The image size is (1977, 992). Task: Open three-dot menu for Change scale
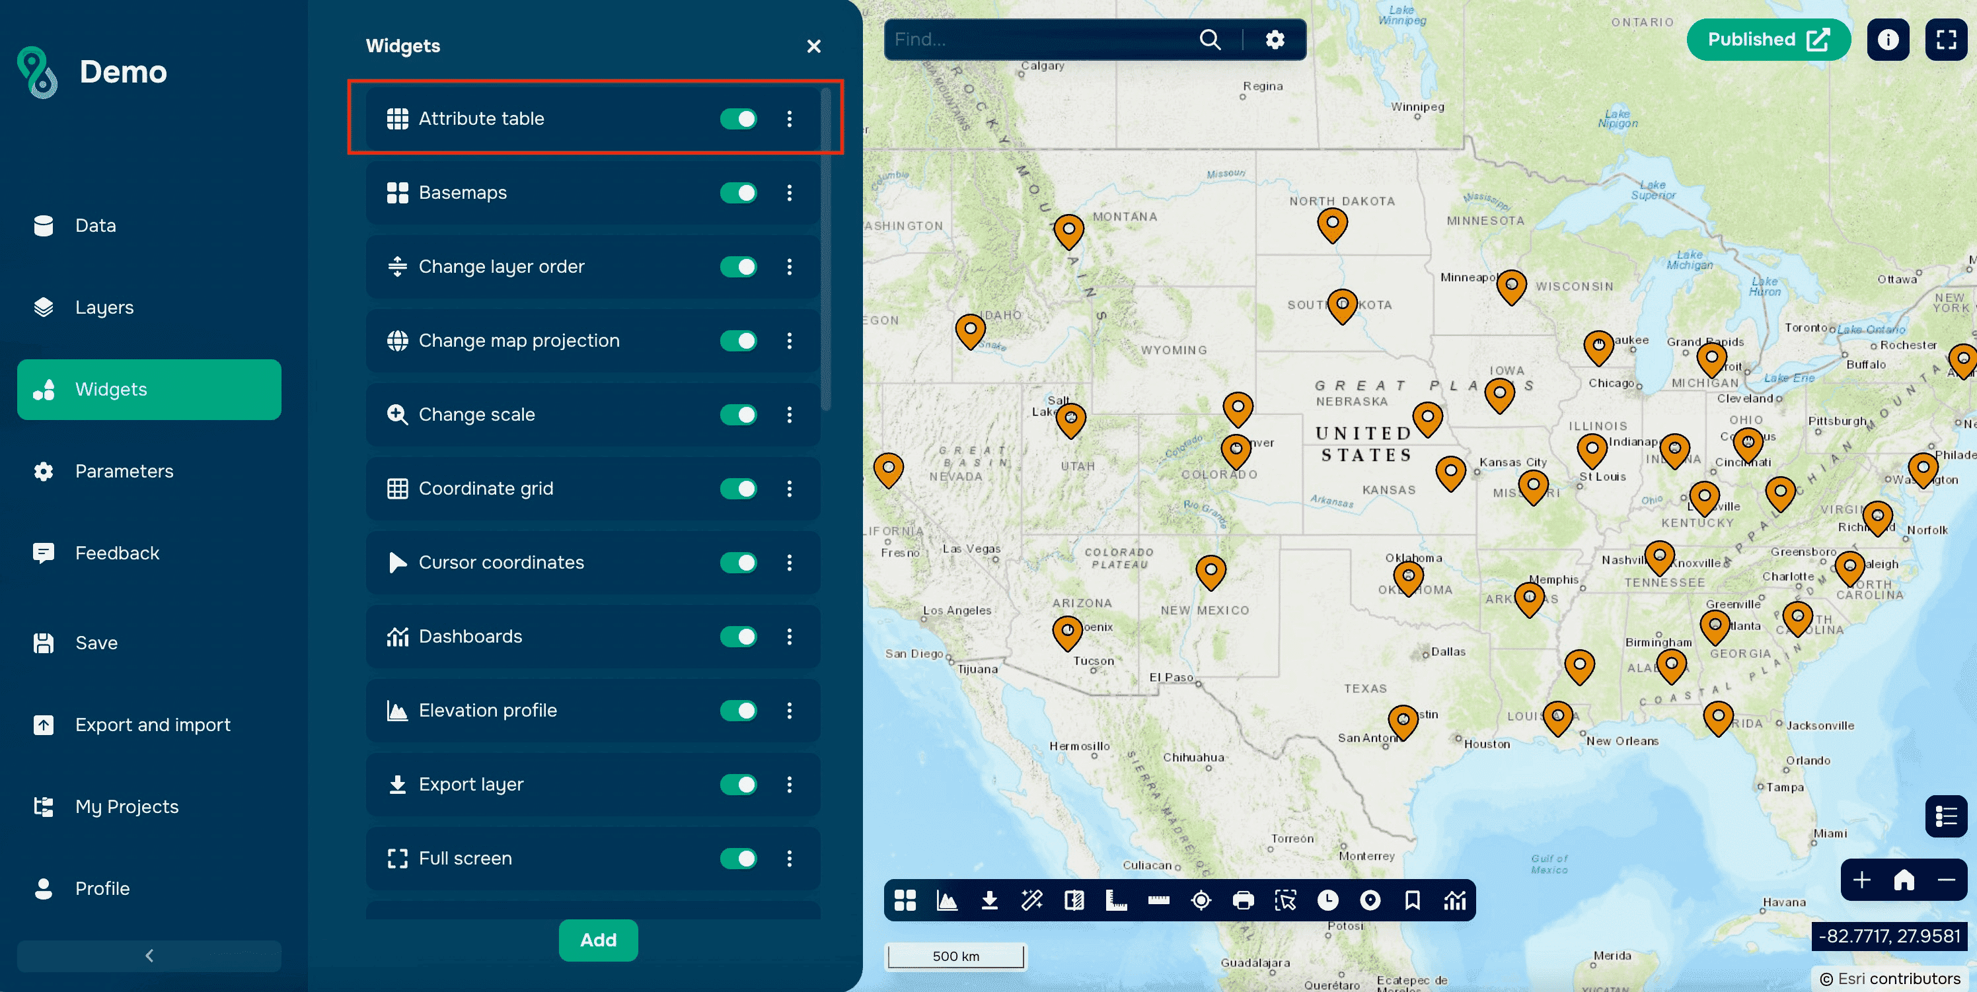tap(789, 414)
